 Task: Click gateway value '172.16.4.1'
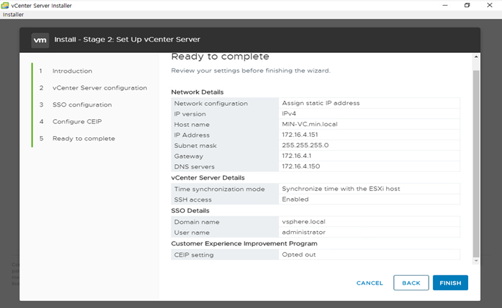coord(297,156)
